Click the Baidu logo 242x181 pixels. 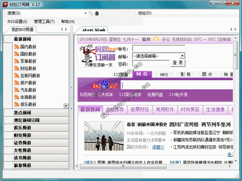point(105,85)
